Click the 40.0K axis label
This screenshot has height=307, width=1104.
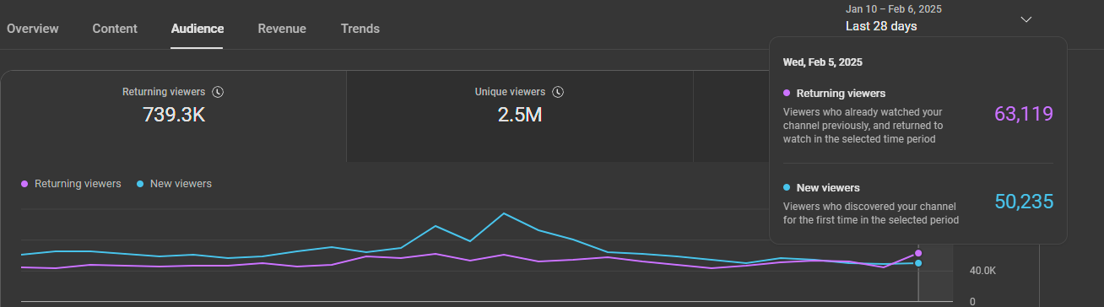tap(982, 271)
